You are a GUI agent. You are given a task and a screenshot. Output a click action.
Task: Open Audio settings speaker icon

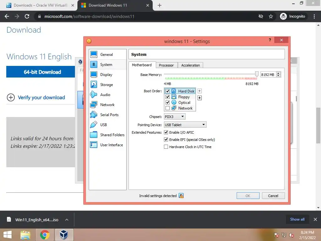94,94
